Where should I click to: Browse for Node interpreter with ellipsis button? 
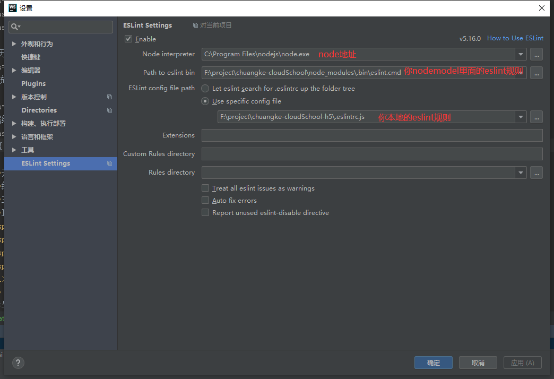[x=536, y=55]
